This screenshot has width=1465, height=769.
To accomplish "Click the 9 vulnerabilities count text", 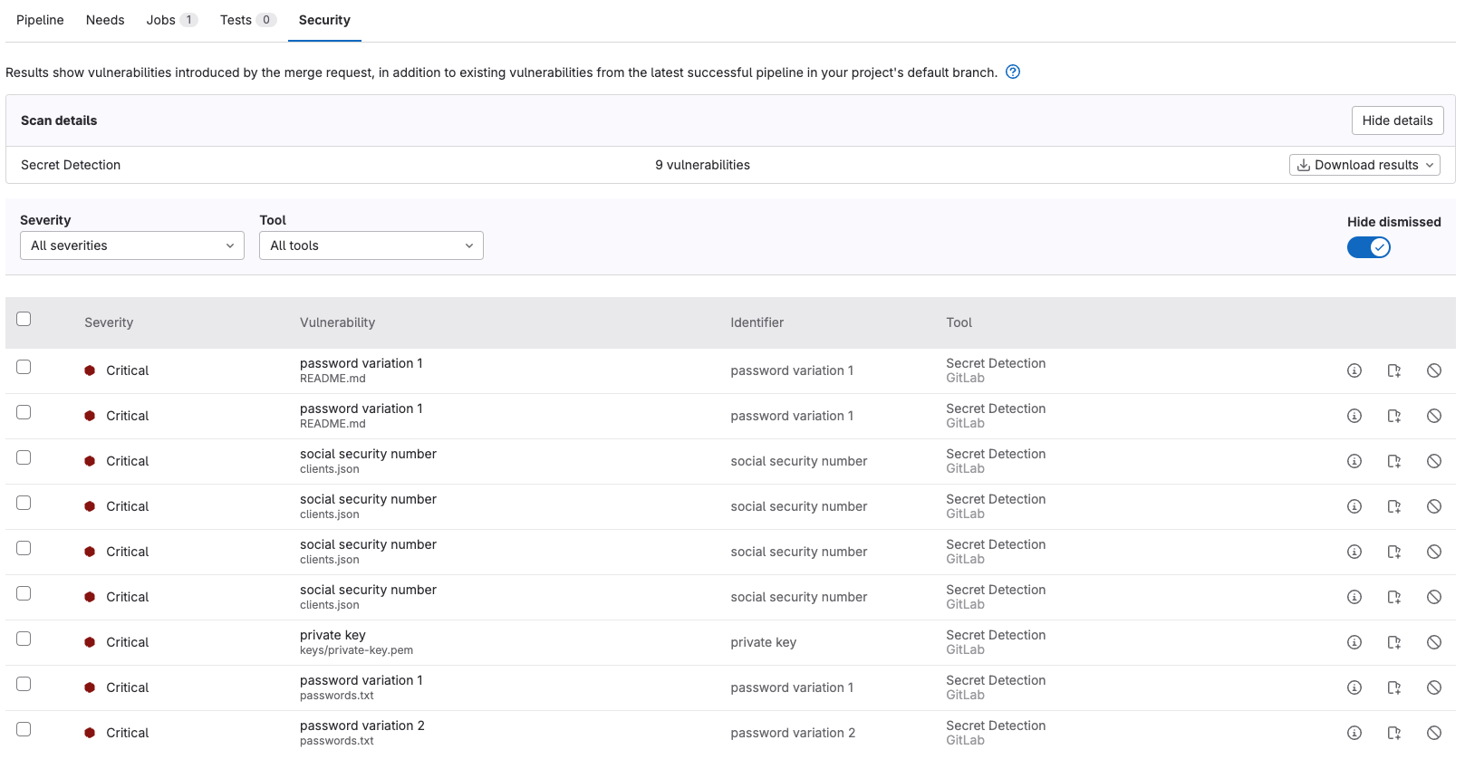I will [x=703, y=165].
